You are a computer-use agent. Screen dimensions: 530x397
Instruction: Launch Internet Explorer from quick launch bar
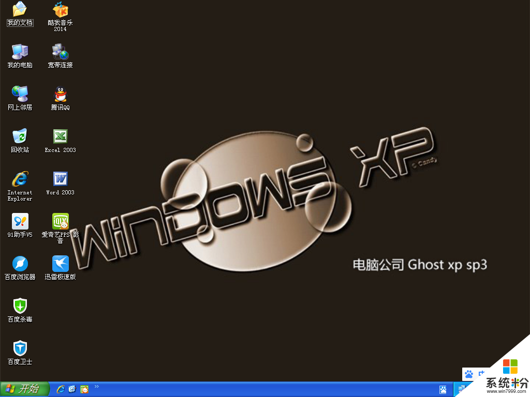click(x=61, y=389)
